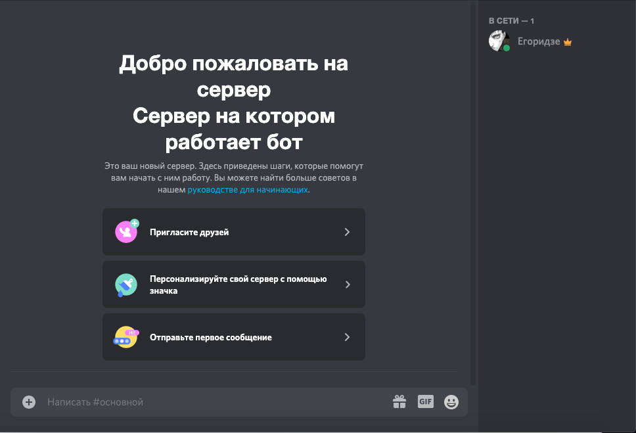Click the Егоридзе user avatar
636x433 pixels.
[499, 41]
